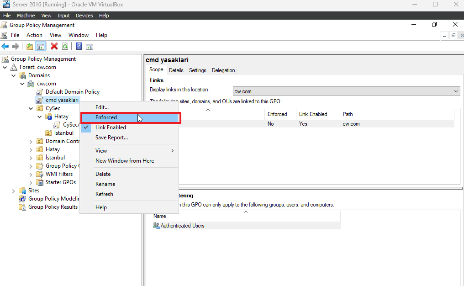The image size is (464, 286).
Task: Click the WMI Filters folder icon
Action: (x=40, y=174)
